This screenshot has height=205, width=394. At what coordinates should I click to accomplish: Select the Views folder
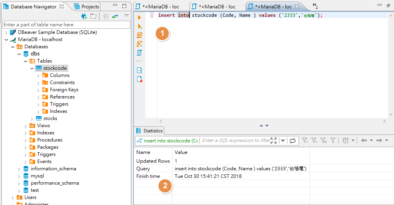[x=40, y=126]
